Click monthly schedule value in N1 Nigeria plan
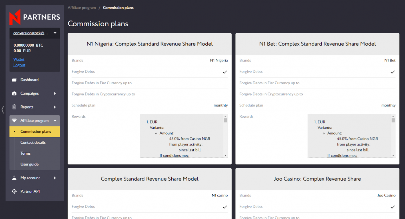 click(221, 105)
